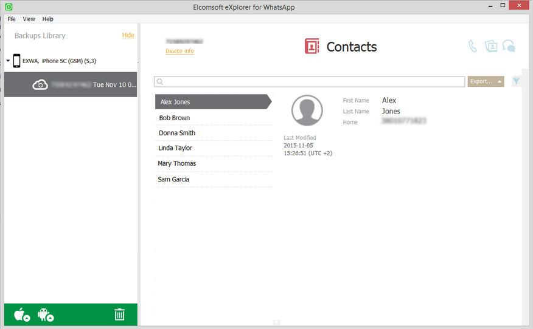Open the View menu
Image resolution: width=533 pixels, height=329 pixels.
point(29,19)
